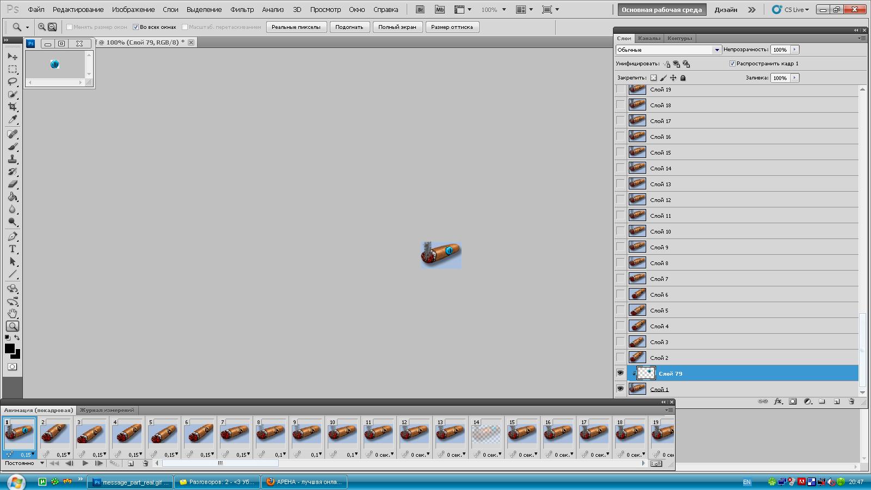Open the fill 'Заливка' slider arrow

coord(795,78)
